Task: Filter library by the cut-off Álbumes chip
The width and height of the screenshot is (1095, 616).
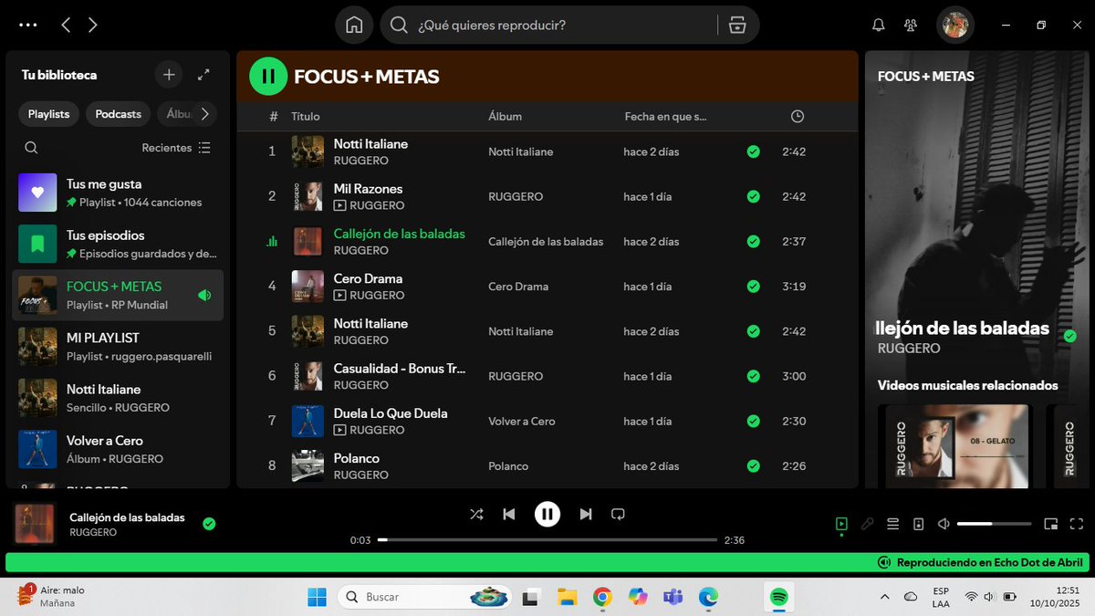Action: 177,114
